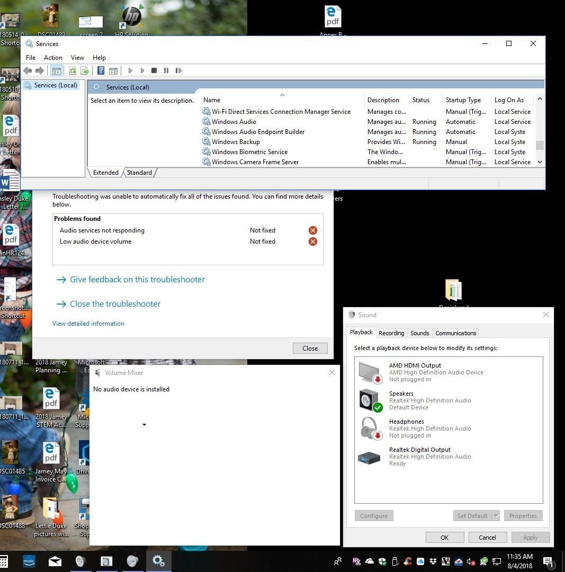Click Give feedback on this troubleshooter

coord(137,280)
